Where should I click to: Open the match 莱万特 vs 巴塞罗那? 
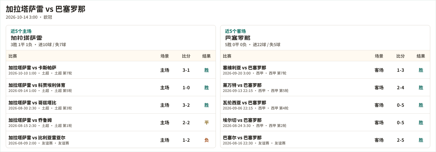242,85
